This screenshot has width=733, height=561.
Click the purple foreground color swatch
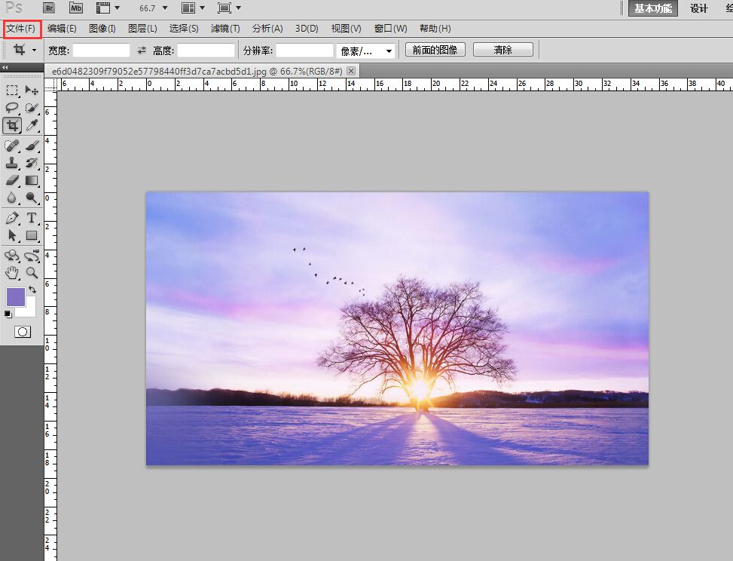click(x=15, y=297)
